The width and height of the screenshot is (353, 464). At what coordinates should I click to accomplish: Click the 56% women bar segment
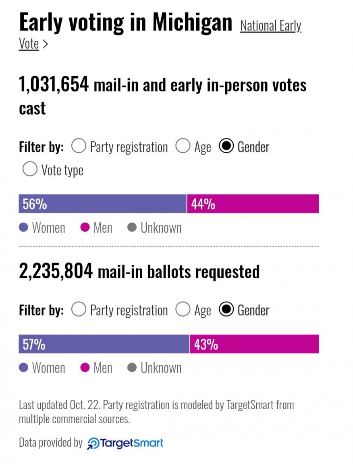click(102, 204)
